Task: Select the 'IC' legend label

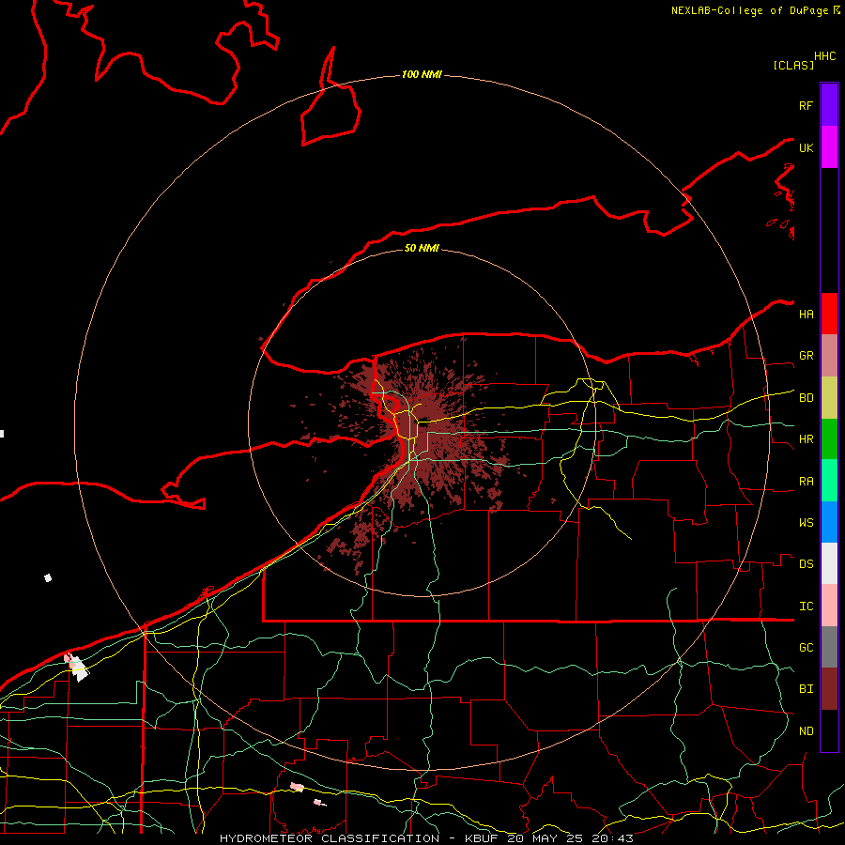Action: 806,607
